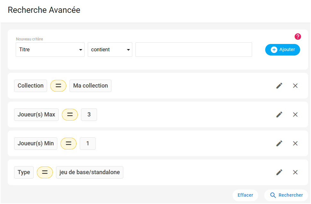Image resolution: width=311 pixels, height=204 pixels.
Task: Delete the Joueur(s) Max criterion
Action: (295, 115)
